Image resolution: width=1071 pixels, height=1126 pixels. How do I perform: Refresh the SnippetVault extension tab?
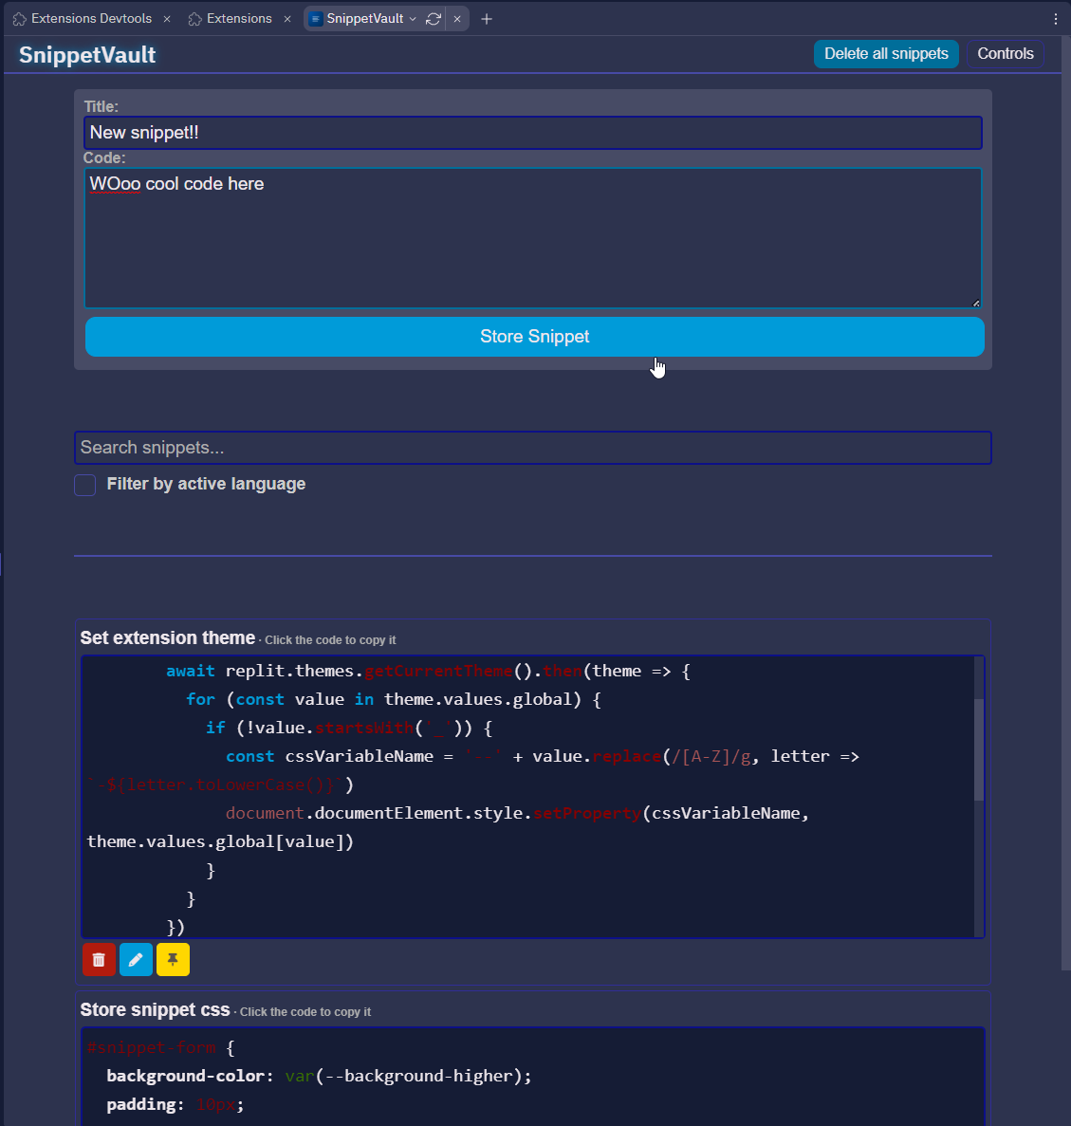tap(434, 18)
